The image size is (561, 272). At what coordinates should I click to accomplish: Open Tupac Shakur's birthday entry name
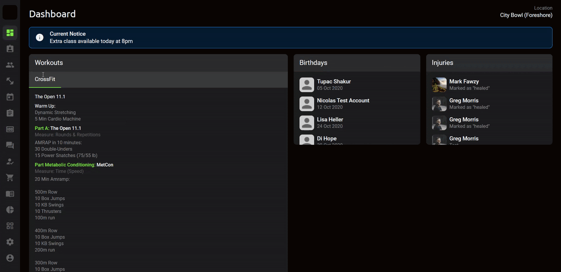pos(334,82)
